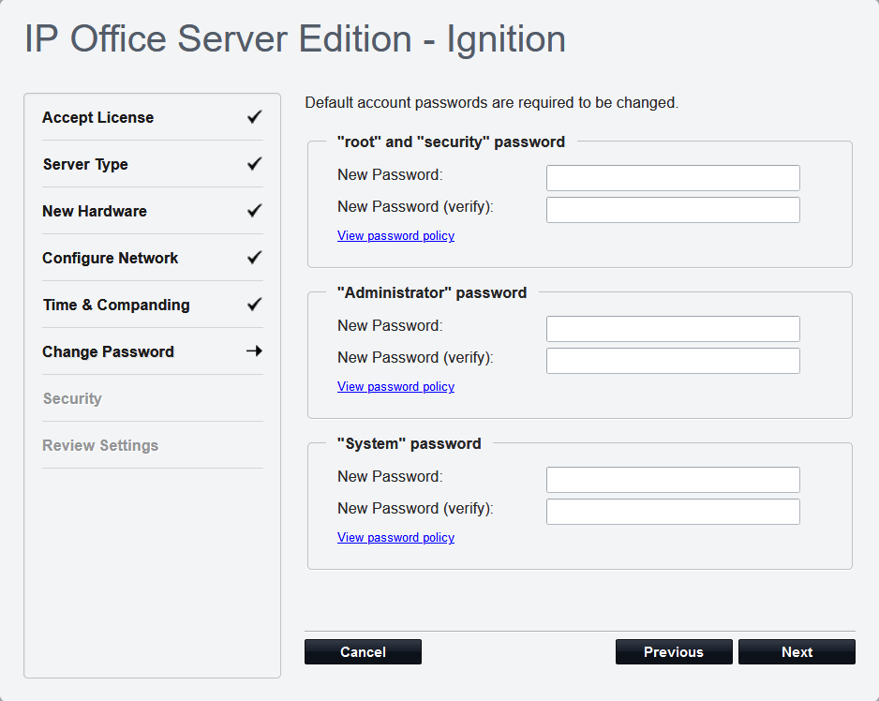Click the Change Password arrow icon

(255, 351)
